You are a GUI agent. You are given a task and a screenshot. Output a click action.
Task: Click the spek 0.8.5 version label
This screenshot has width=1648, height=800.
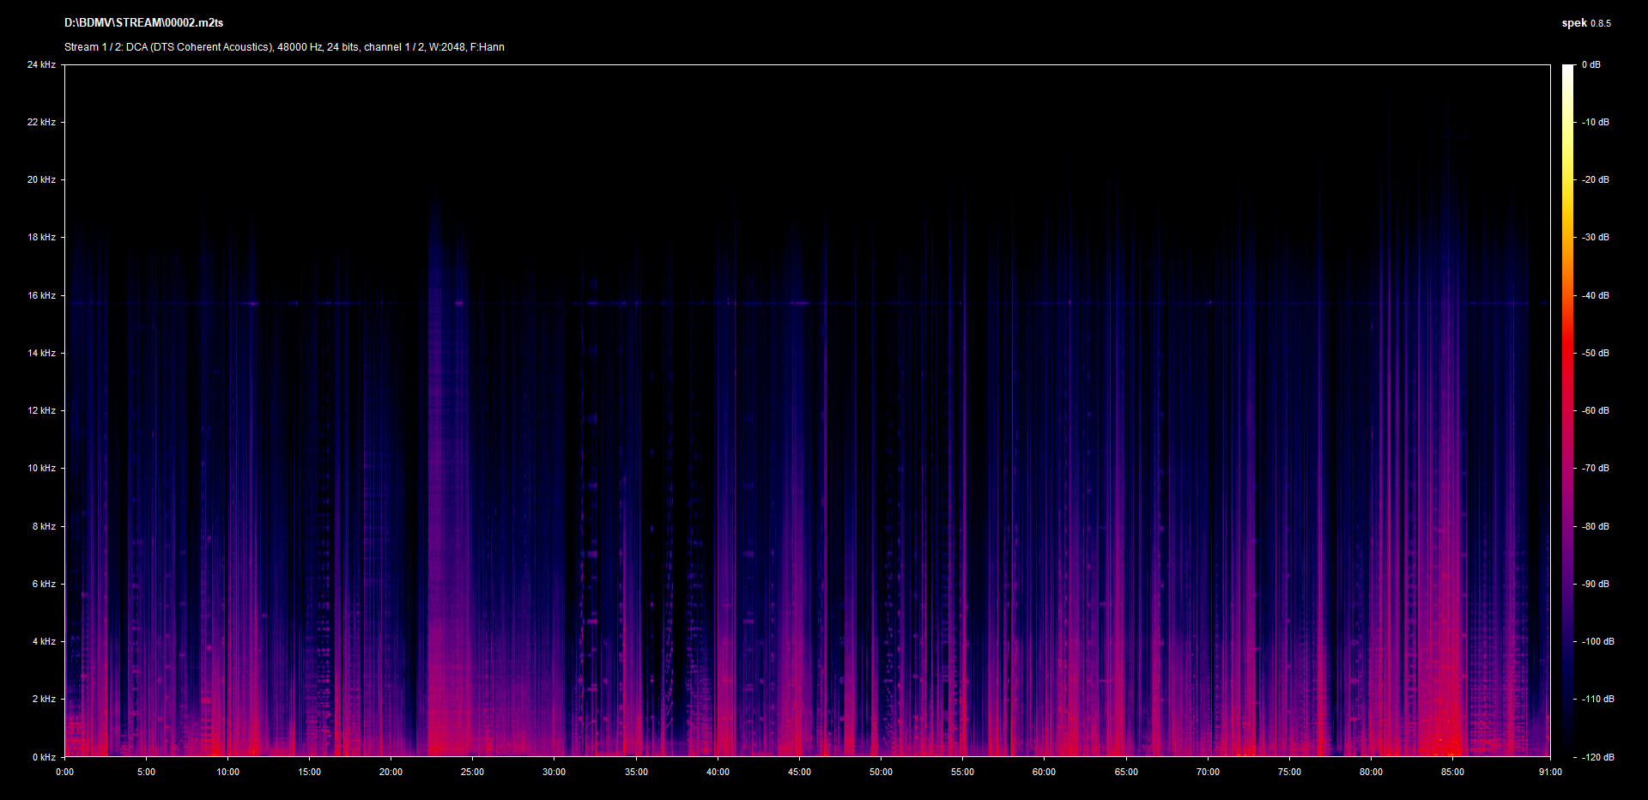(1585, 23)
